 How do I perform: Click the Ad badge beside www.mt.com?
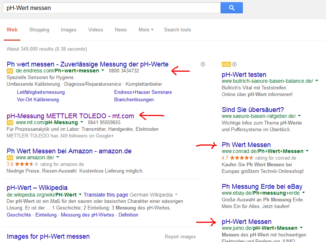pos(10,122)
